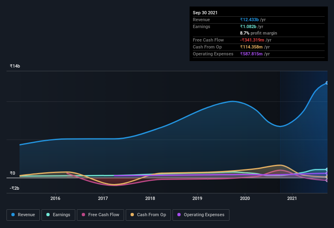Click the 2019 x-axis label
Viewport: 334px width, 228px height.
pos(197,198)
